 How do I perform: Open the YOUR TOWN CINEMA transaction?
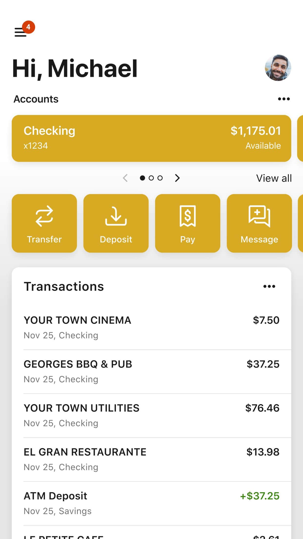pyautogui.click(x=151, y=327)
